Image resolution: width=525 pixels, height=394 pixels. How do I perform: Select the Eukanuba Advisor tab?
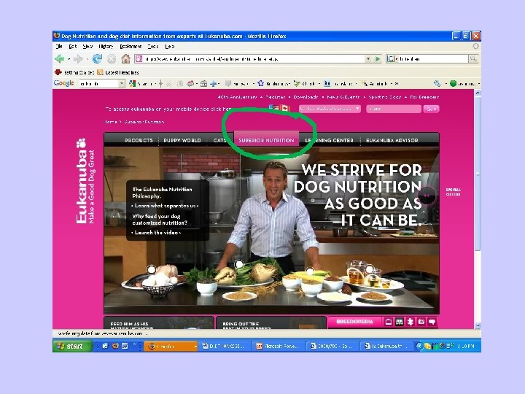point(392,140)
